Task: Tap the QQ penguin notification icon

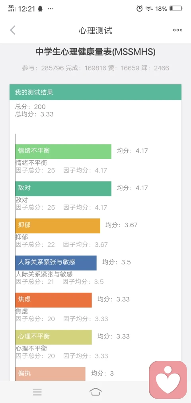Action: [x=40, y=9]
